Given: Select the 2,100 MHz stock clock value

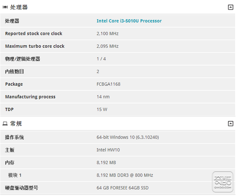Looking at the screenshot, I should point(107,33).
